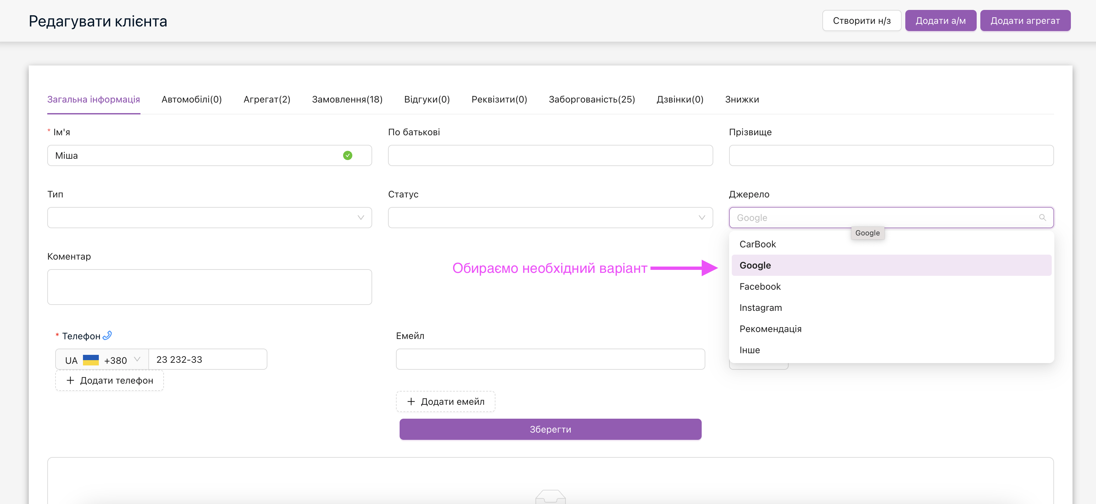The height and width of the screenshot is (504, 1096).
Task: Click the plus icon beside Додати емейл
Action: [x=411, y=401]
